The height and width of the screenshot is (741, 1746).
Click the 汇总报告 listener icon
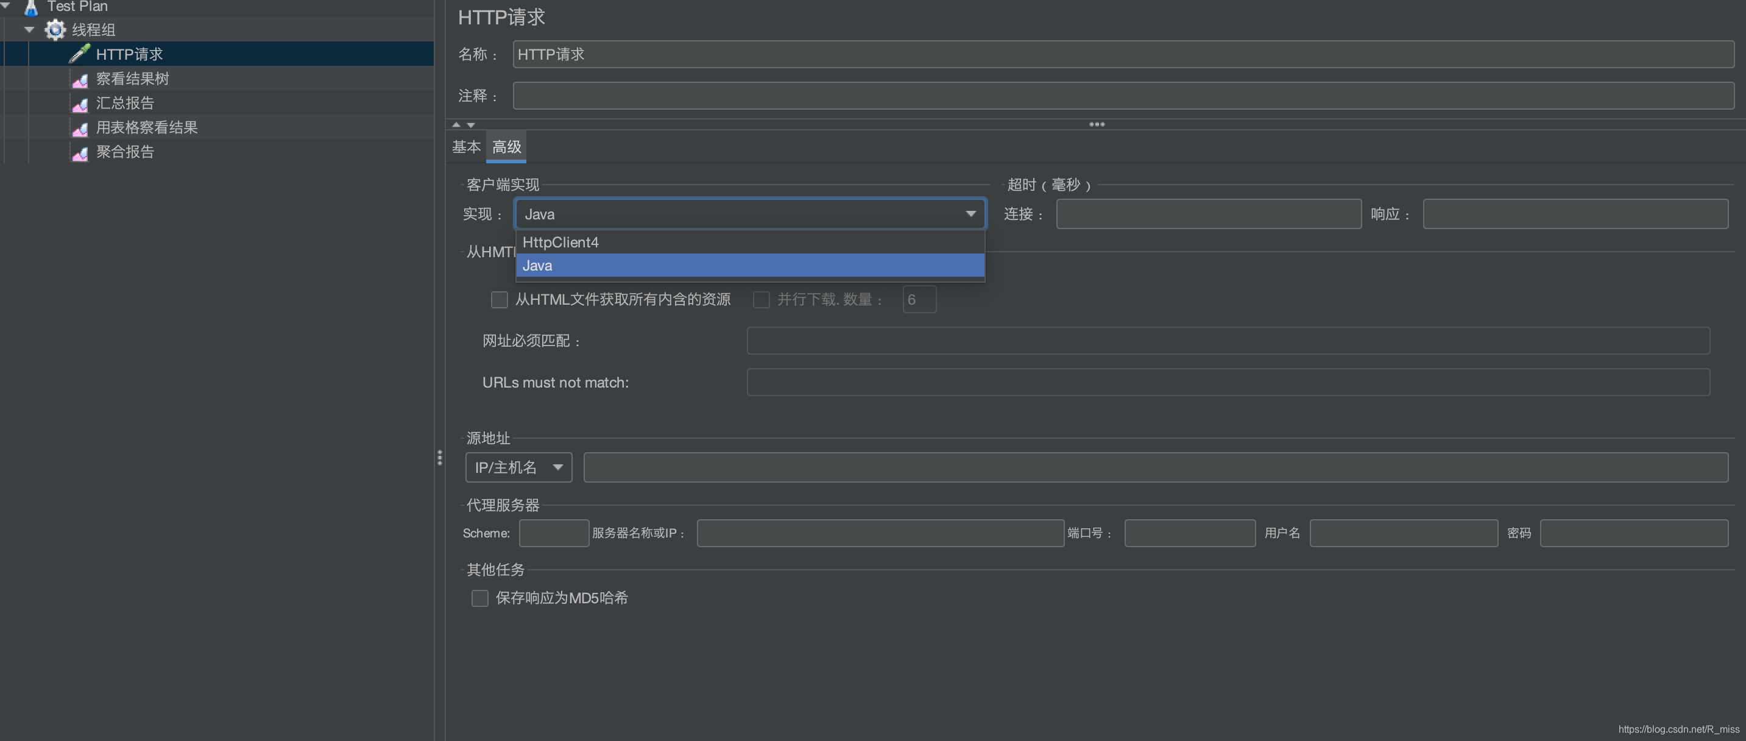click(x=80, y=104)
